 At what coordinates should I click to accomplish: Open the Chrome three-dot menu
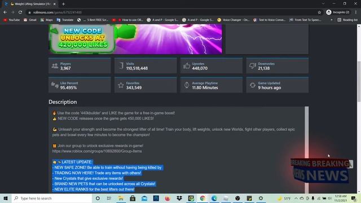point(356,12)
